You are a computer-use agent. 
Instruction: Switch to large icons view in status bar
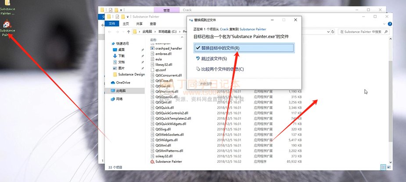(388, 168)
